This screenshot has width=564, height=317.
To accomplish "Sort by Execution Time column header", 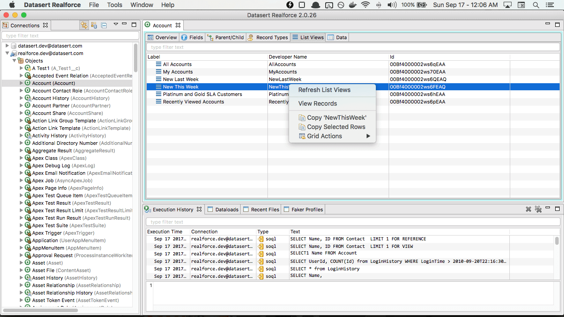I will (168, 232).
